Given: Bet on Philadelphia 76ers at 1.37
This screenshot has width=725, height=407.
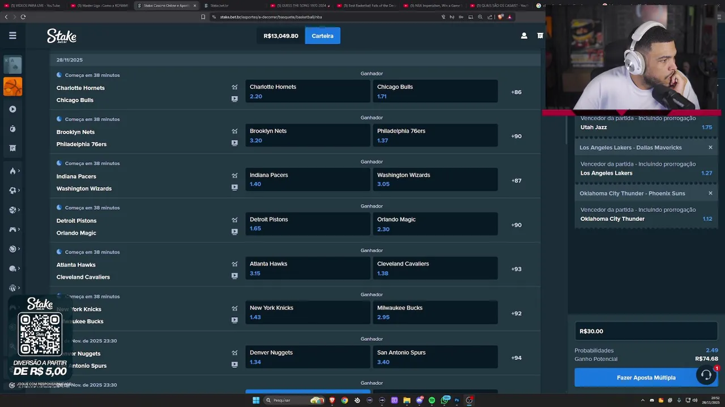Looking at the screenshot, I should (435, 136).
